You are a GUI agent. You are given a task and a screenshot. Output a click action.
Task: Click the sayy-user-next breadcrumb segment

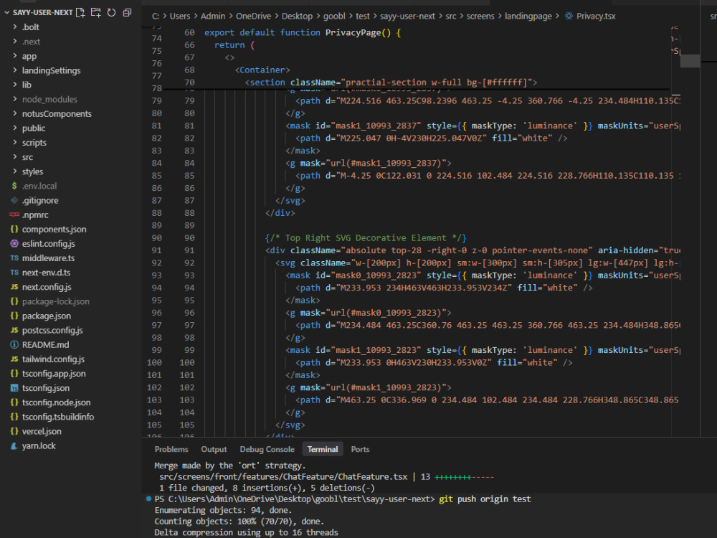pos(407,16)
